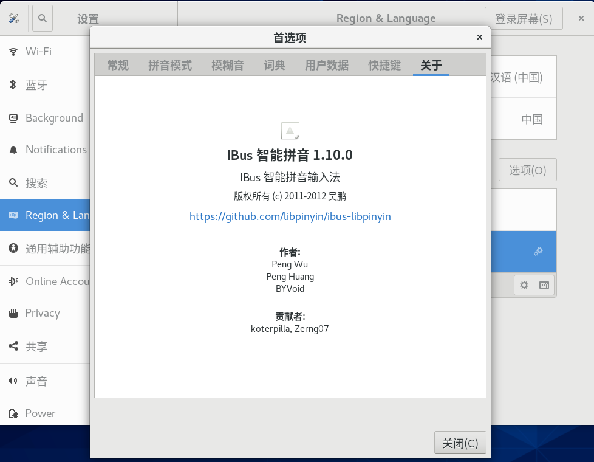
Task: Select Wi-Fi in the settings sidebar
Action: click(x=45, y=52)
